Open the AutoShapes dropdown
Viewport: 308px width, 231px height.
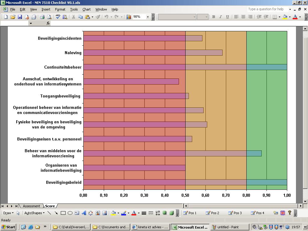pyautogui.click(x=34, y=213)
